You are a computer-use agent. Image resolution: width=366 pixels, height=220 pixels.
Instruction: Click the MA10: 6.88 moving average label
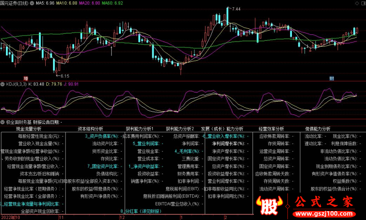pos(67,3)
